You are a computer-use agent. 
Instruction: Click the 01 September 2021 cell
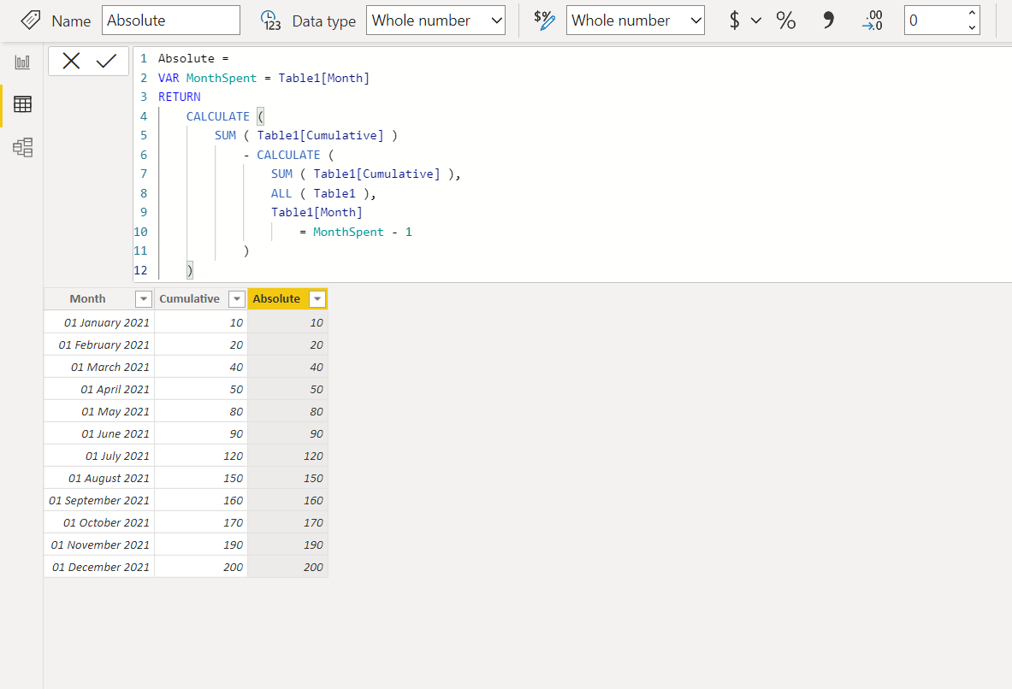pos(99,500)
